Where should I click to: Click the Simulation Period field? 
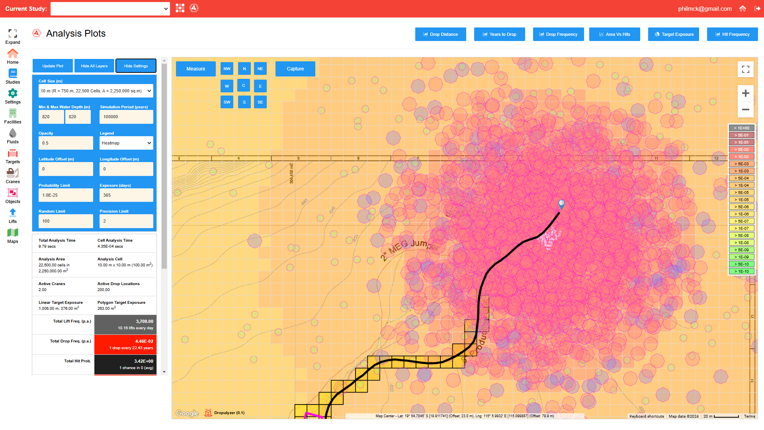pyautogui.click(x=126, y=117)
